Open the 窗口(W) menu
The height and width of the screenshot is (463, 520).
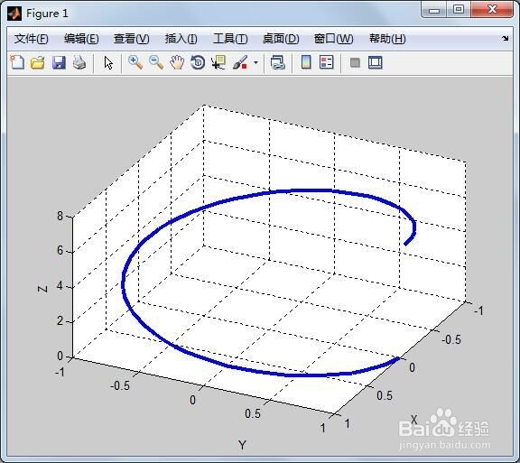point(333,39)
